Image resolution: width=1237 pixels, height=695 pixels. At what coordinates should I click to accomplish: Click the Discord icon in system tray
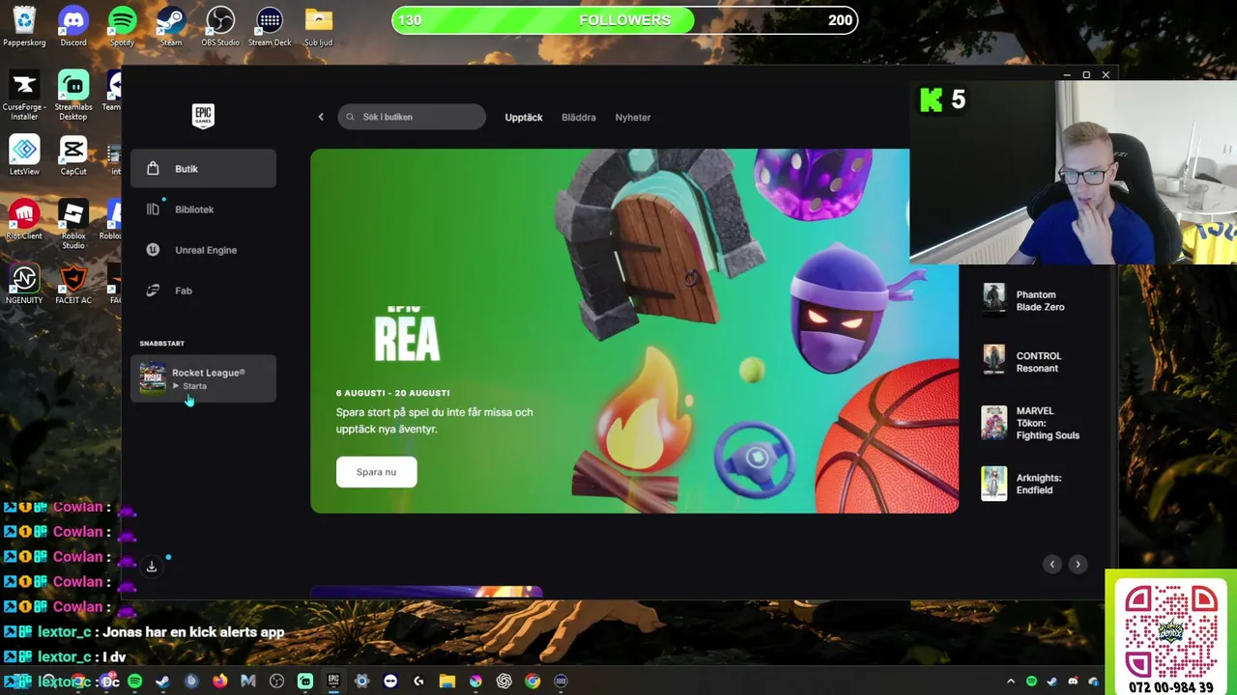(x=1073, y=681)
